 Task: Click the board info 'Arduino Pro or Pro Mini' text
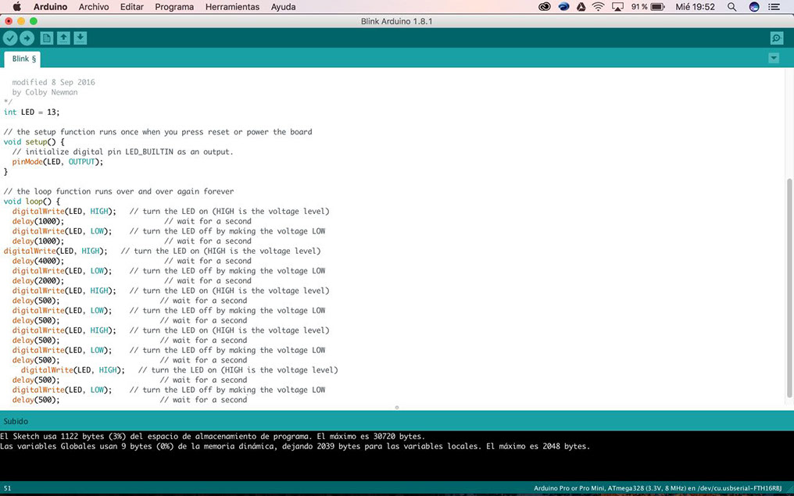[658, 488]
